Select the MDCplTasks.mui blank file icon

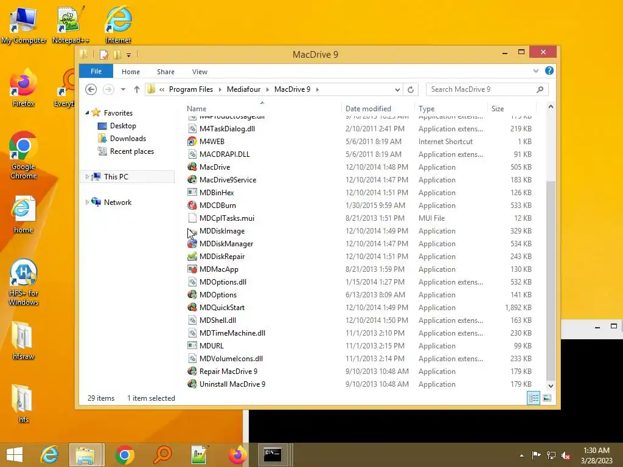[x=192, y=218]
